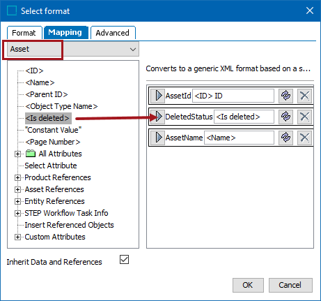Toggle the Inherit Data and References checkbox
Viewport: 321px width, 301px height.
pos(124,259)
